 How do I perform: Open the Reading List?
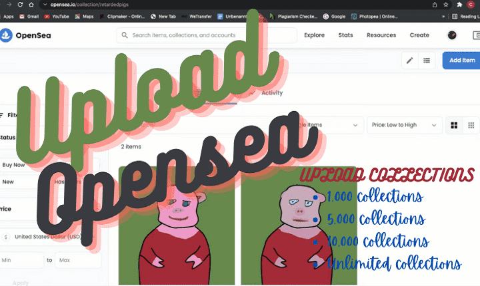pos(466,17)
